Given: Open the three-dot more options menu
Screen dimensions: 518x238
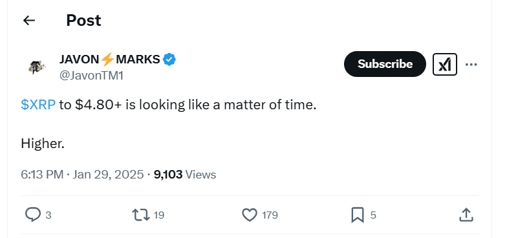Looking at the screenshot, I should (471, 64).
